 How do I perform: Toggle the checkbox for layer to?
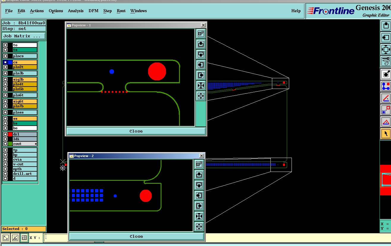pyautogui.click(x=5, y=45)
